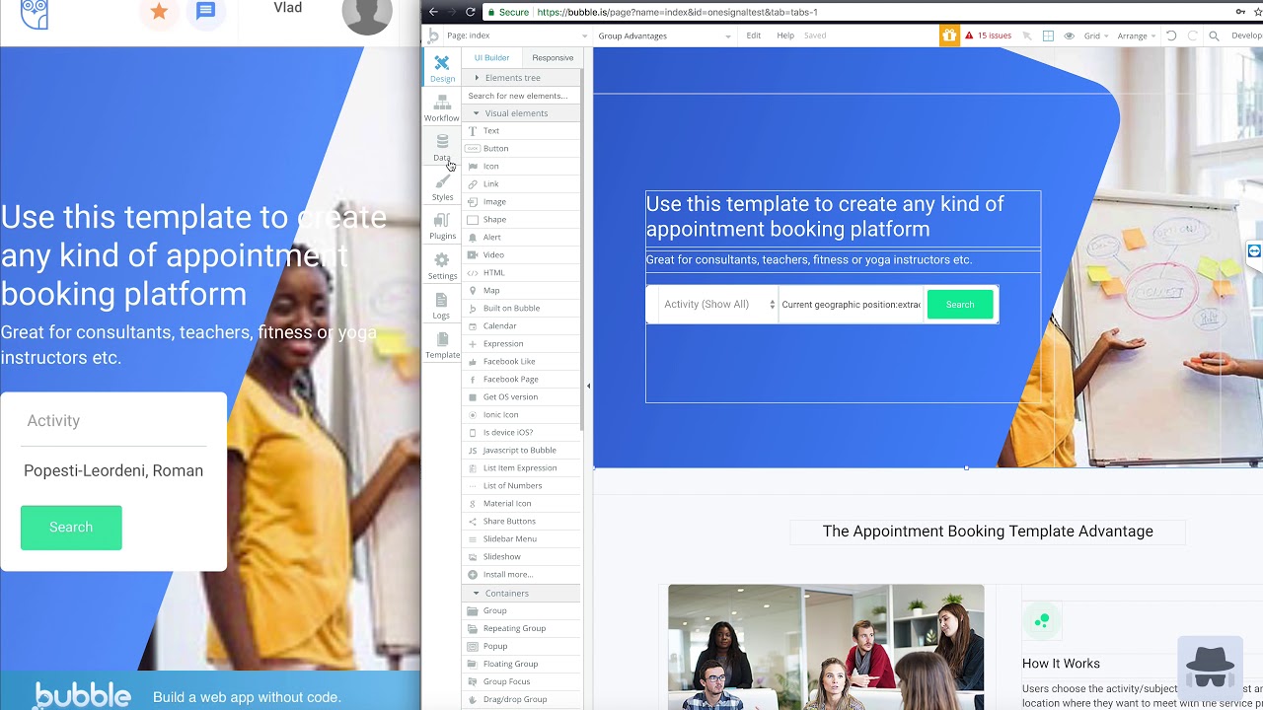This screenshot has width=1263, height=710.
Task: Click the undo arrow in Bubble toolbar
Action: [x=1171, y=35]
